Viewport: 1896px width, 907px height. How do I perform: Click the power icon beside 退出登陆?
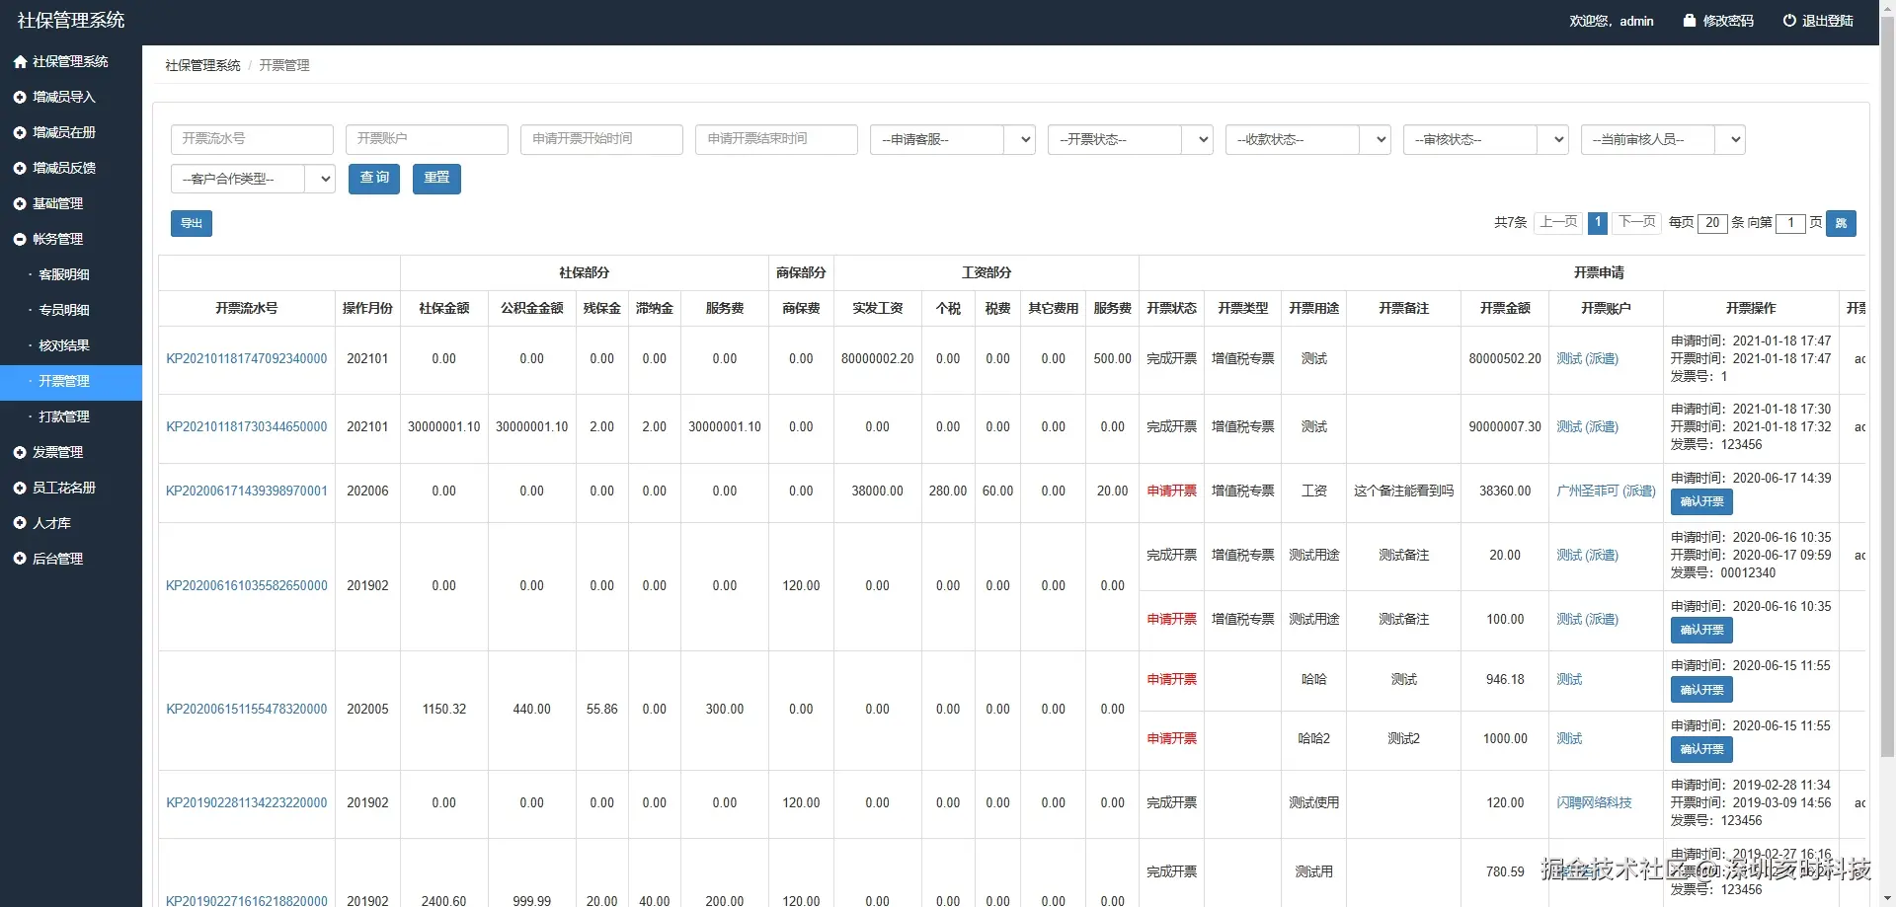coord(1789,21)
